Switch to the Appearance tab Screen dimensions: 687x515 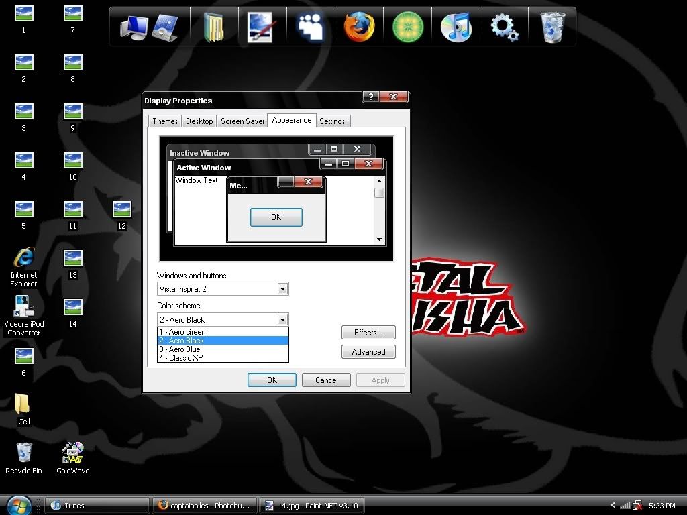tap(292, 120)
